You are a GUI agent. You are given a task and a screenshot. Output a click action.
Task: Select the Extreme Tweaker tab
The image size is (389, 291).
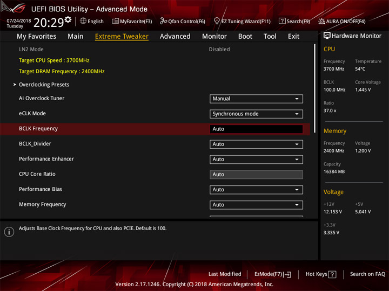pyautogui.click(x=122, y=37)
